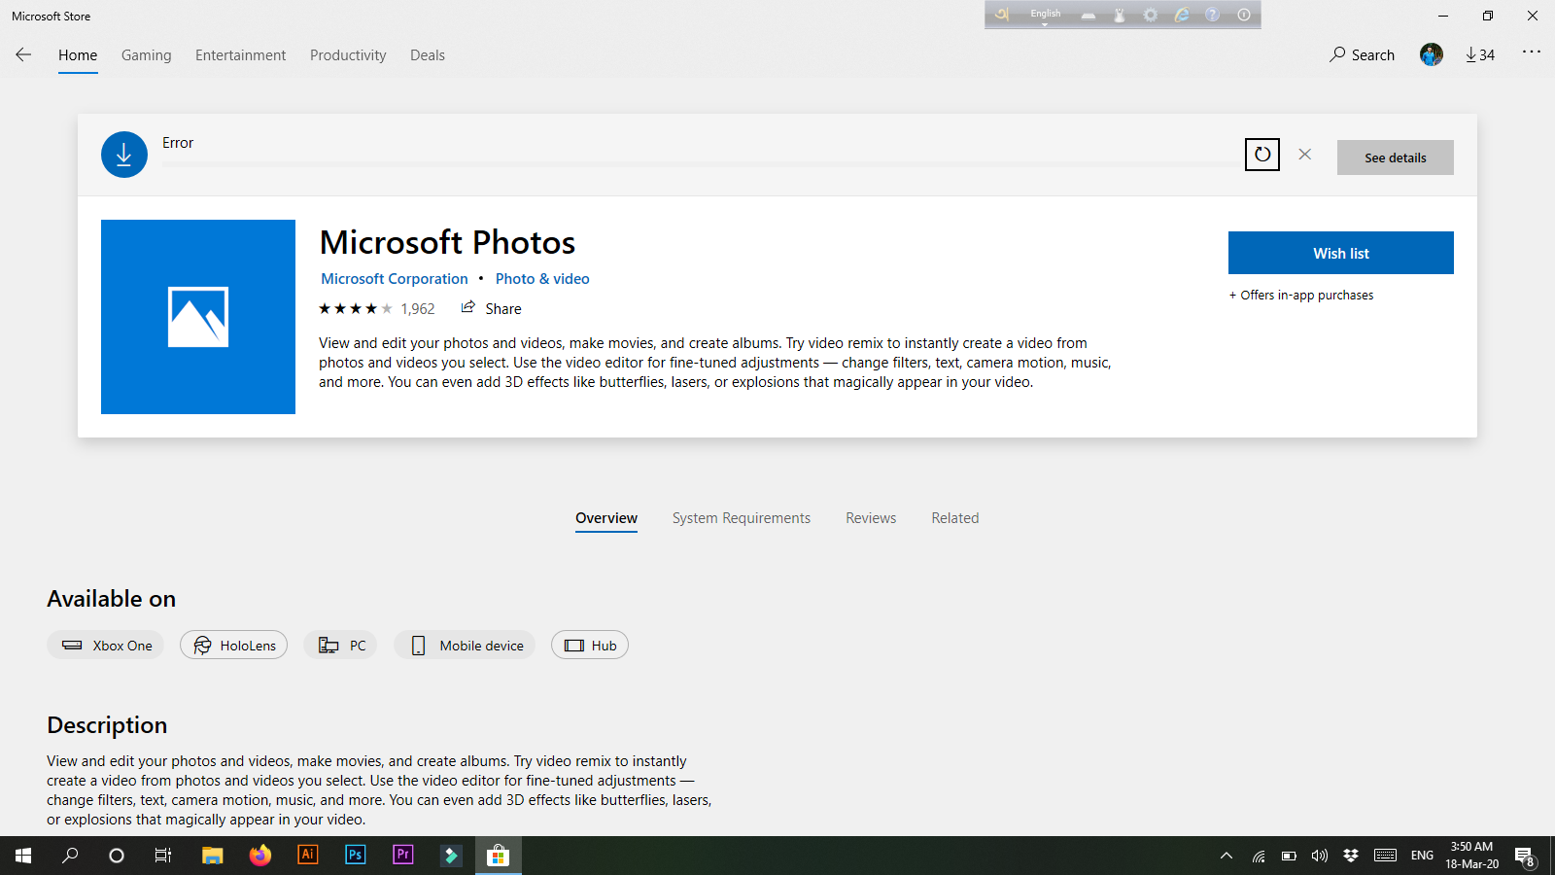1555x875 pixels.
Task: Click the Search magnifier in the Store
Action: [x=1362, y=54]
